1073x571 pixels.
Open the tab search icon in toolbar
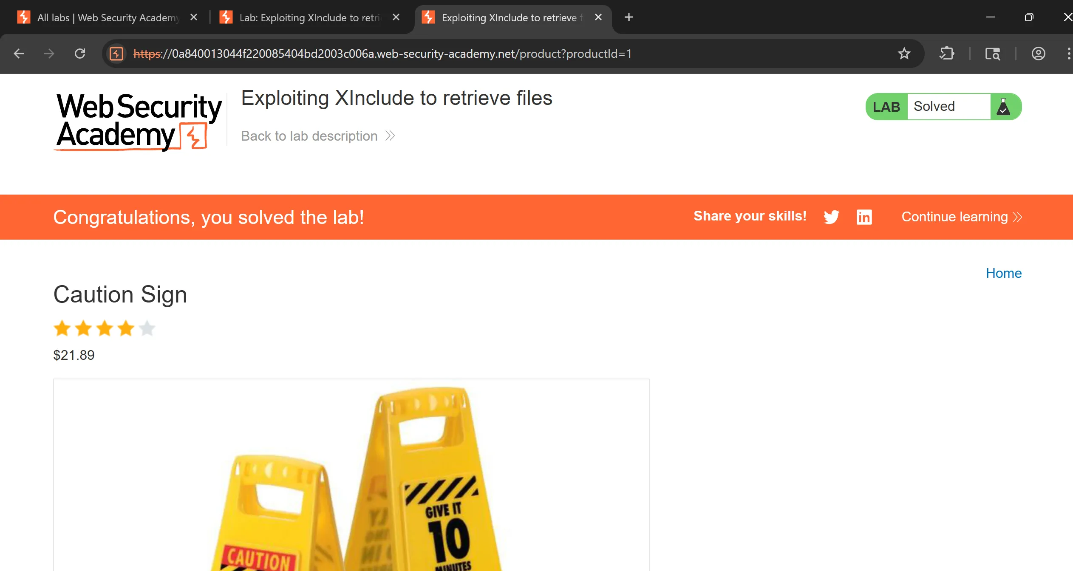coord(992,54)
